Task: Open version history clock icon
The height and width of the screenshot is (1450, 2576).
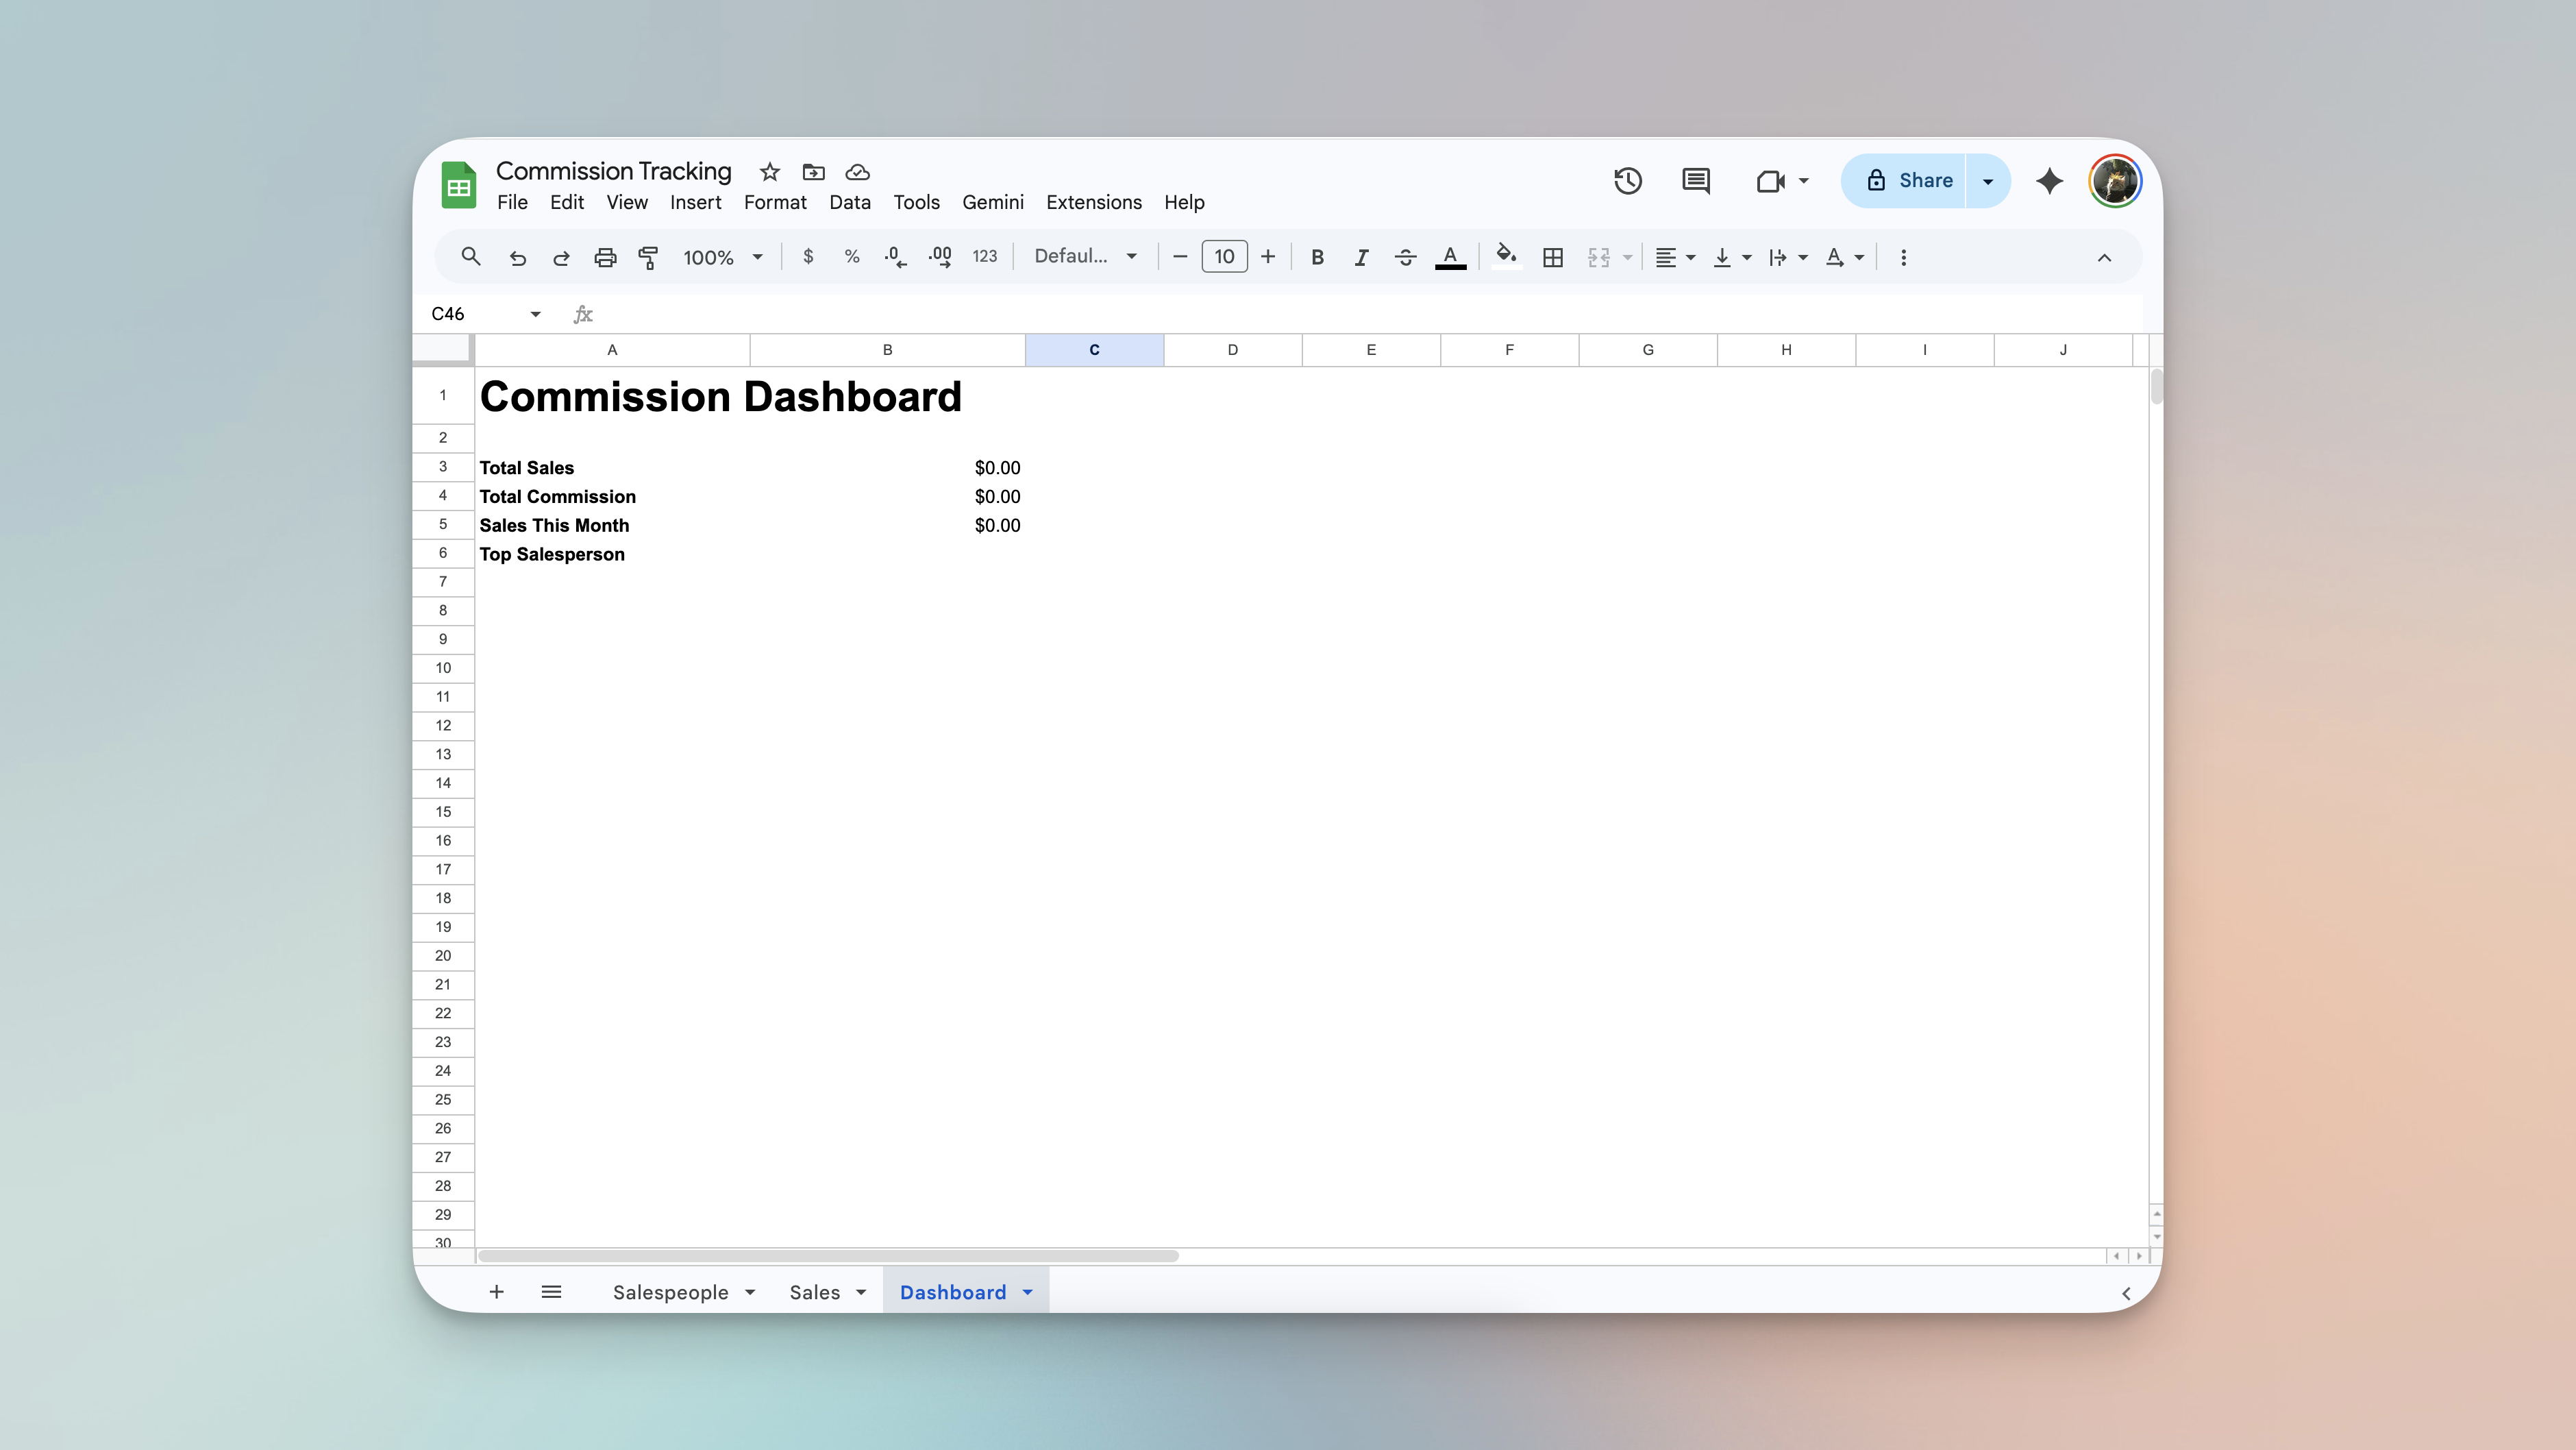Action: [x=1627, y=181]
